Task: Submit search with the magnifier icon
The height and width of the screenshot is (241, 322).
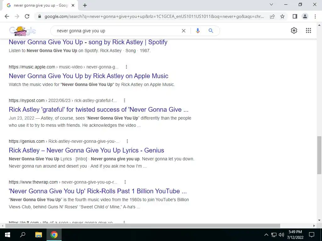Action: tap(211, 31)
